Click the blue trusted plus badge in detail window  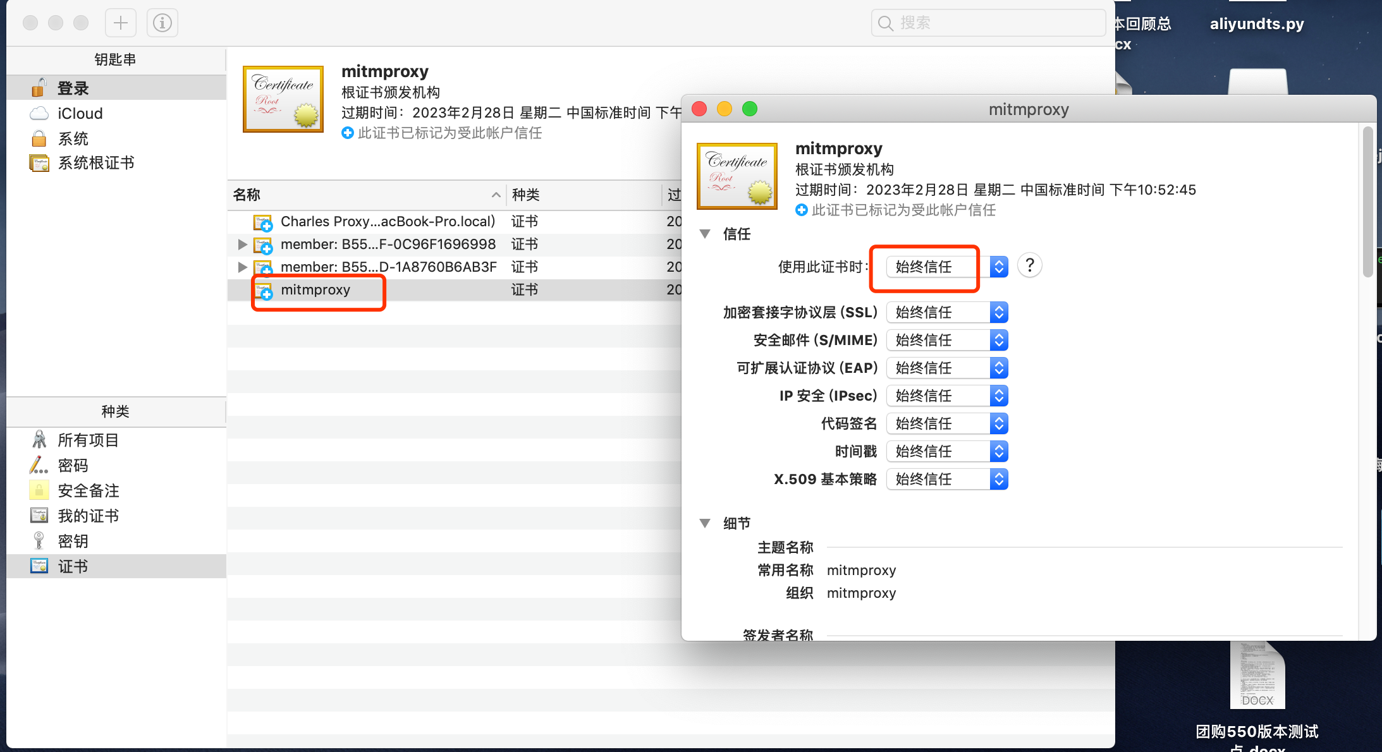pos(802,210)
